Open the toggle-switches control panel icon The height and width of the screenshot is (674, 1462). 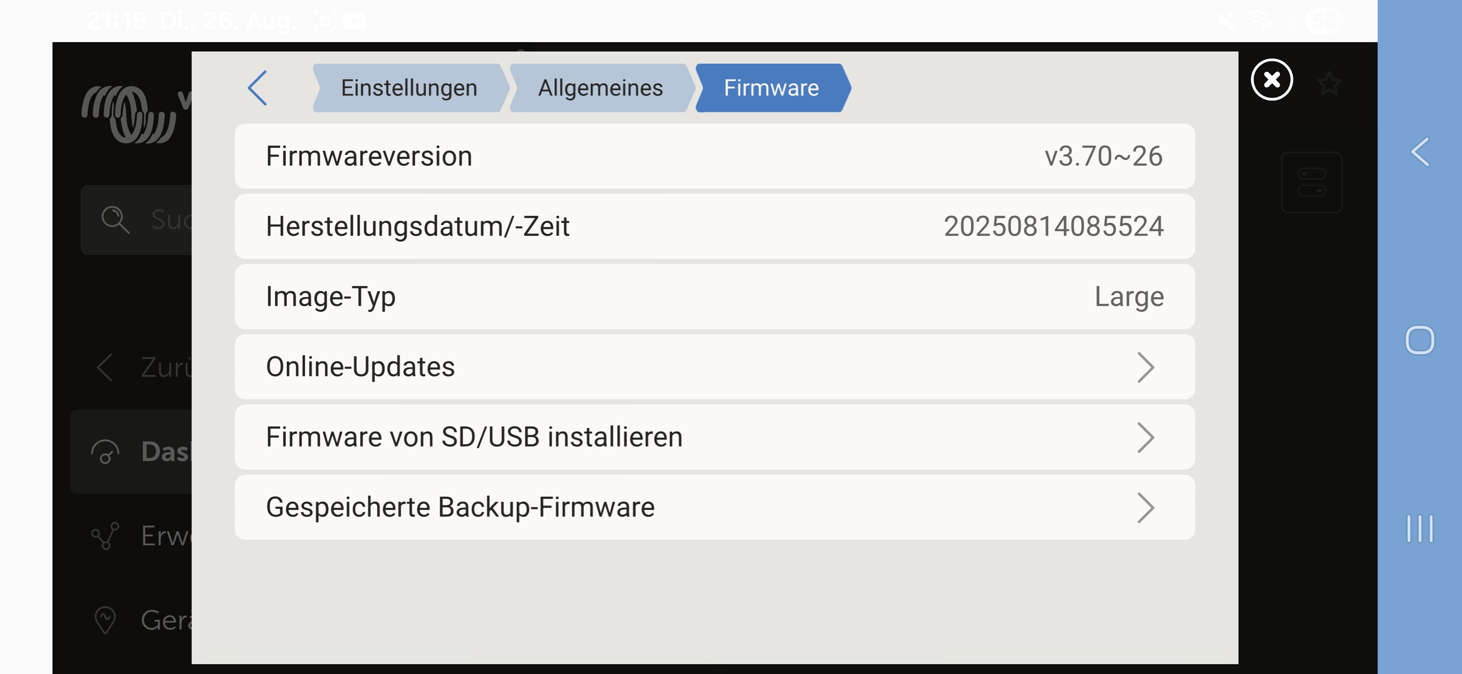point(1311,182)
